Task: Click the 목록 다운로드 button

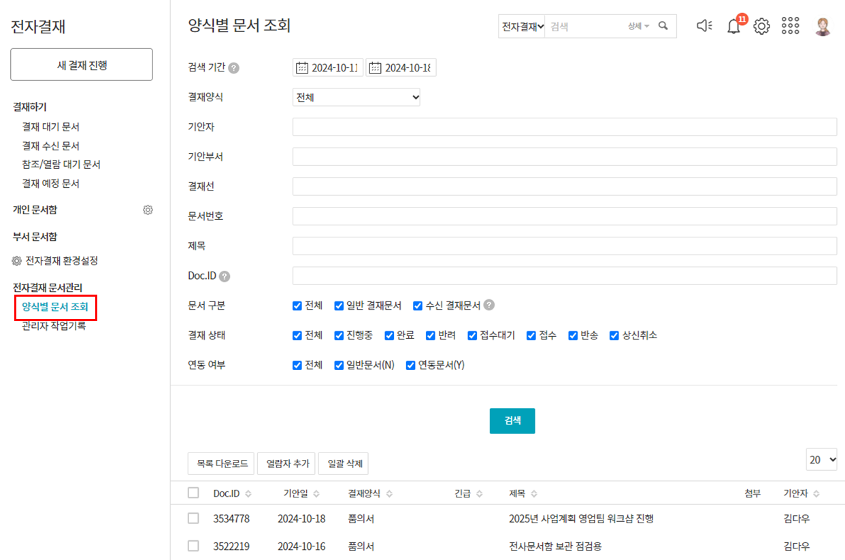Action: point(222,464)
